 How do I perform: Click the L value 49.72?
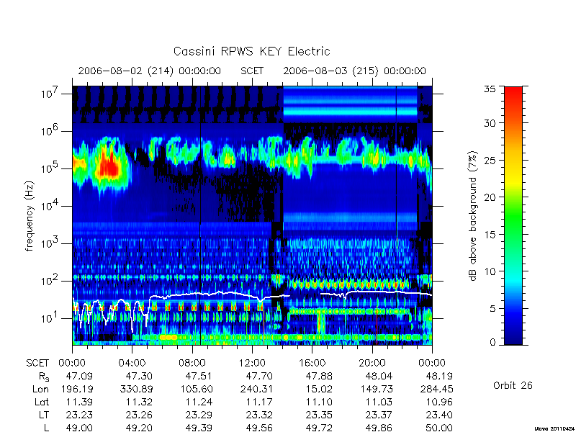(x=319, y=428)
